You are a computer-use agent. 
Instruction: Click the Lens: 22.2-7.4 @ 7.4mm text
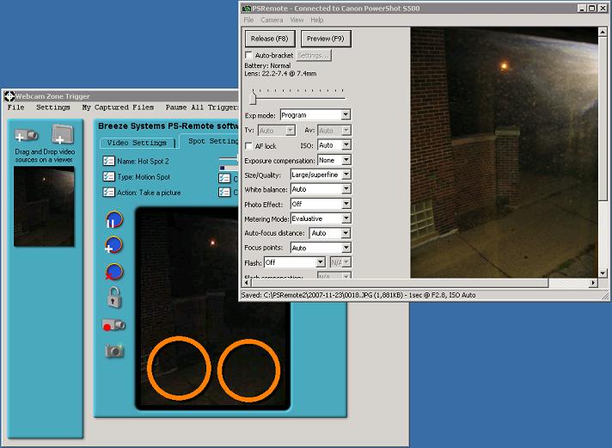tap(280, 73)
